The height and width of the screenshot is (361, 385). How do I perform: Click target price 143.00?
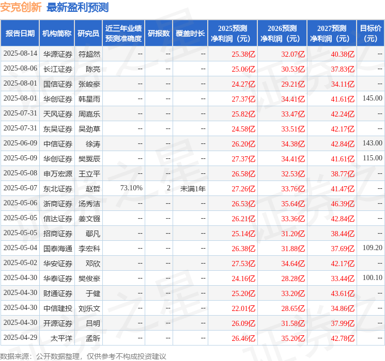373,143
